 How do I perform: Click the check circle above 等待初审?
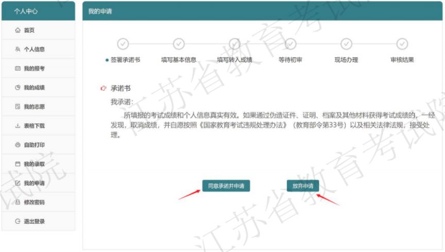point(290,44)
